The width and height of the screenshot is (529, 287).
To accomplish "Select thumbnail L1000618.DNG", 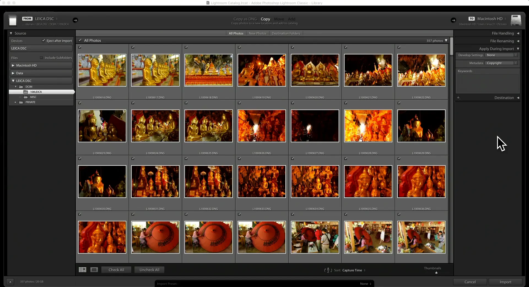I will (x=209, y=70).
